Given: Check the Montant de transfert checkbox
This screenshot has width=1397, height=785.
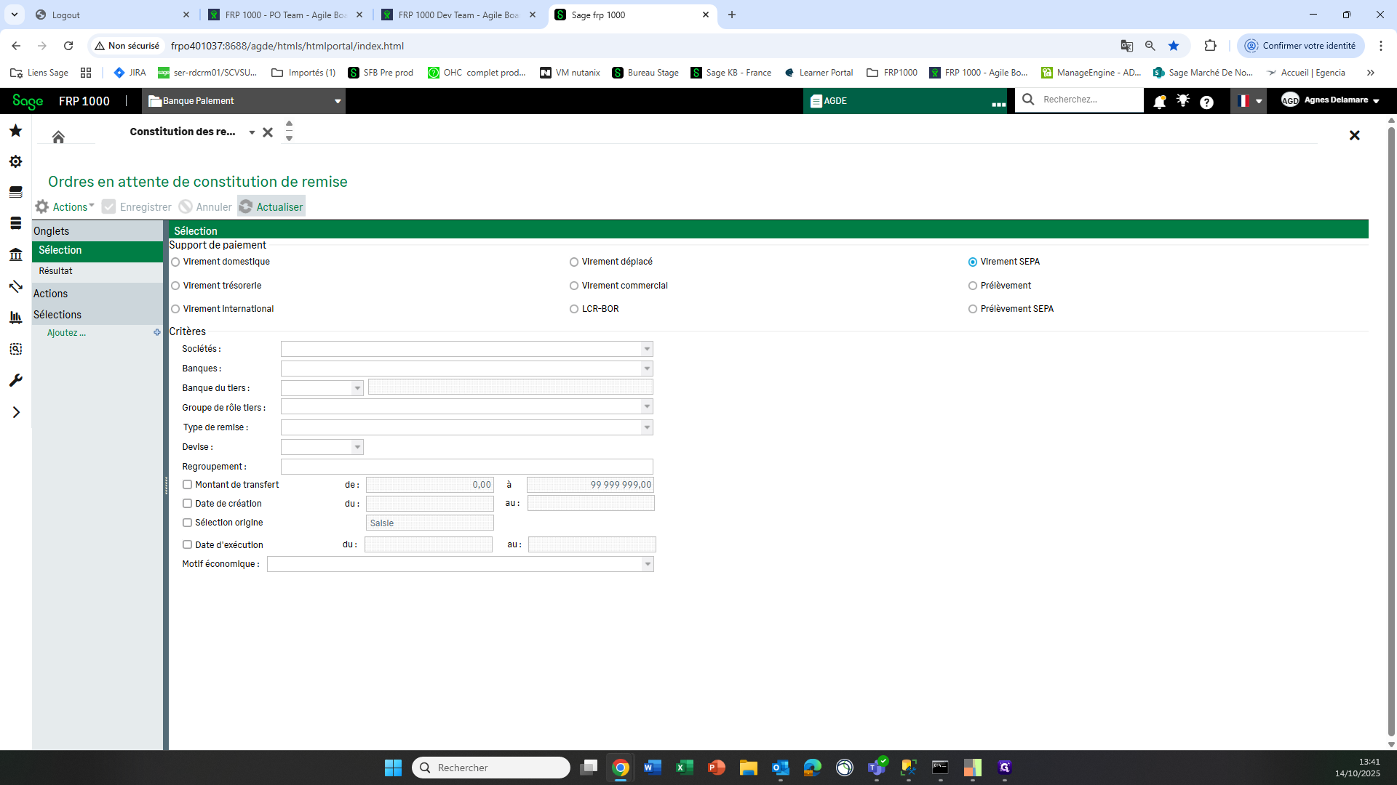Looking at the screenshot, I should [x=187, y=485].
